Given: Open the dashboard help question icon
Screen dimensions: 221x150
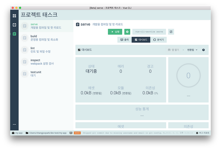Looking at the screenshot, I should (x=203, y=50).
